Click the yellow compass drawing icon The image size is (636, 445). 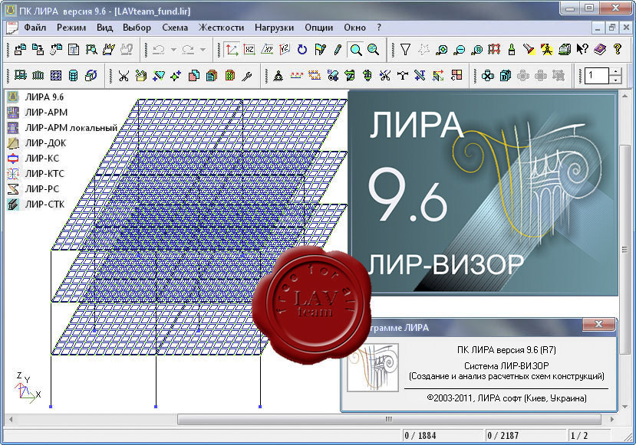pyautogui.click(x=547, y=50)
